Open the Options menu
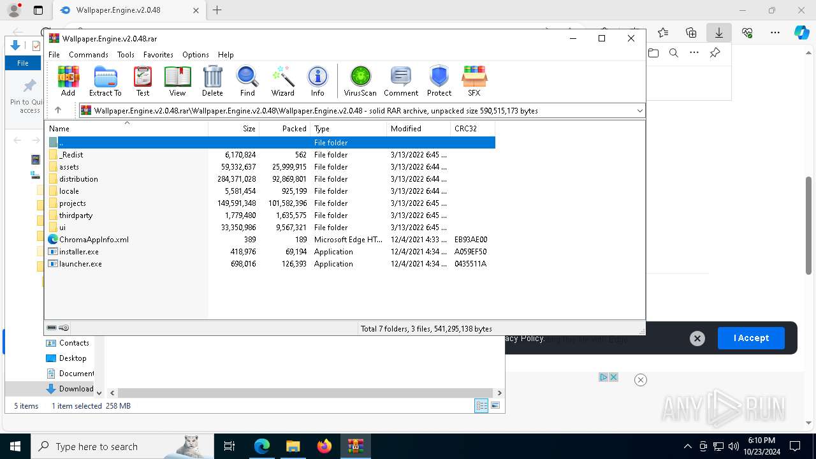The width and height of the screenshot is (816, 459). tap(196, 55)
